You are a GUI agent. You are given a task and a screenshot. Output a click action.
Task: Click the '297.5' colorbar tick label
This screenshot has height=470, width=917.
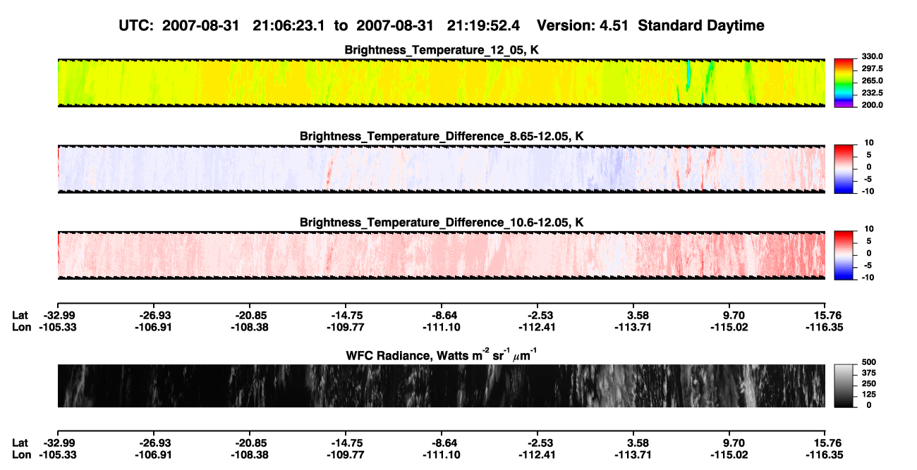pyautogui.click(x=873, y=69)
